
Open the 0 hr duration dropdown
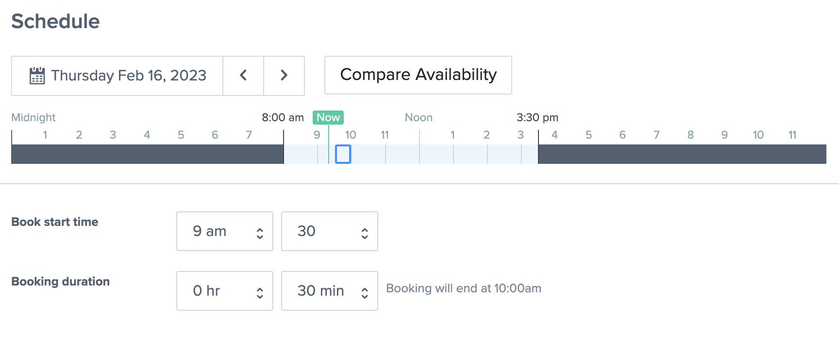pyautogui.click(x=225, y=291)
